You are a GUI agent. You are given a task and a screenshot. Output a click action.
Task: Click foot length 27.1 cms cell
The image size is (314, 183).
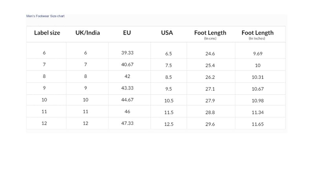[210, 89]
